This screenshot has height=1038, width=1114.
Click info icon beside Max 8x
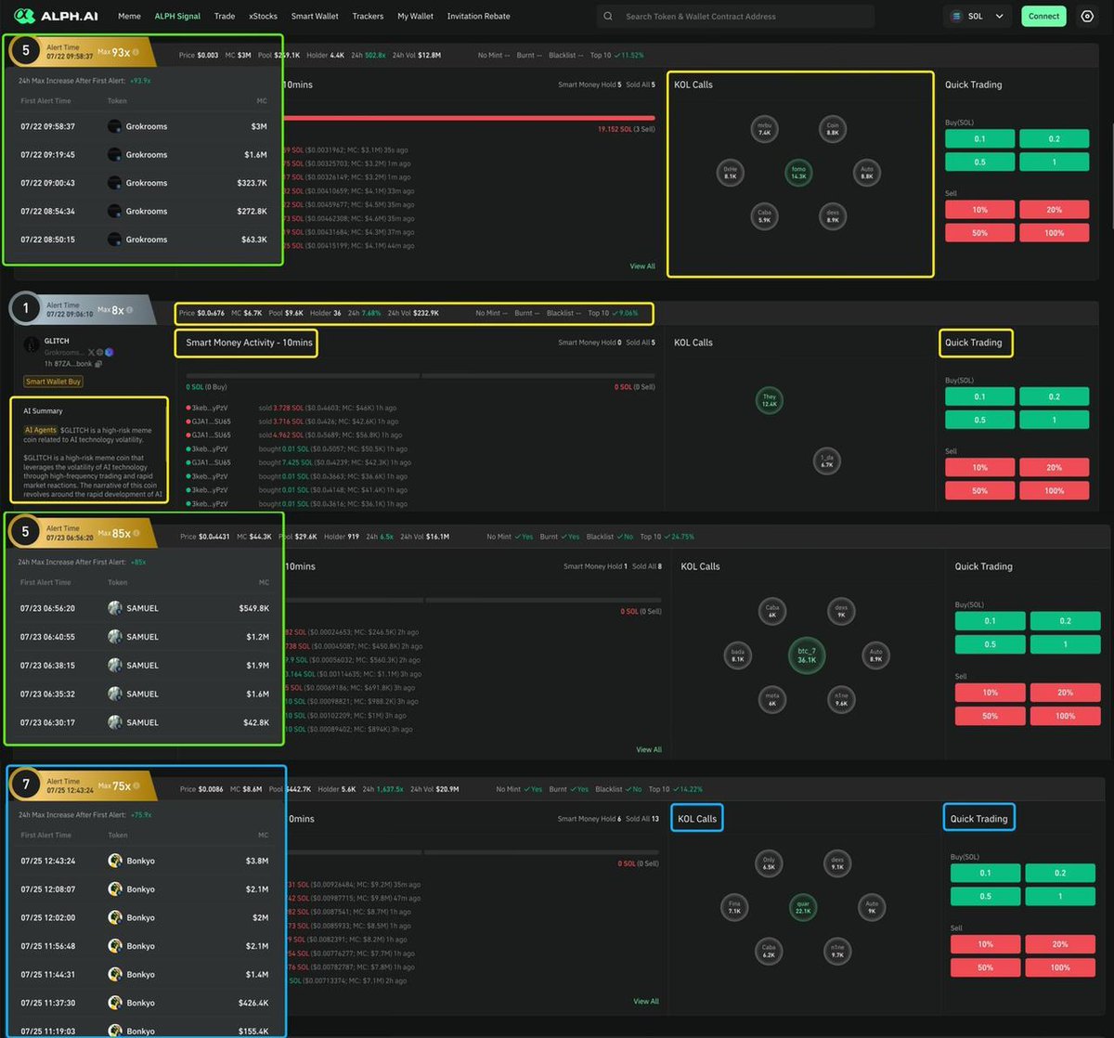(129, 310)
